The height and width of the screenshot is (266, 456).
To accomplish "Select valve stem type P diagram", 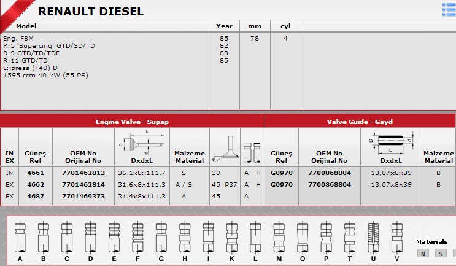I will [x=326, y=238].
